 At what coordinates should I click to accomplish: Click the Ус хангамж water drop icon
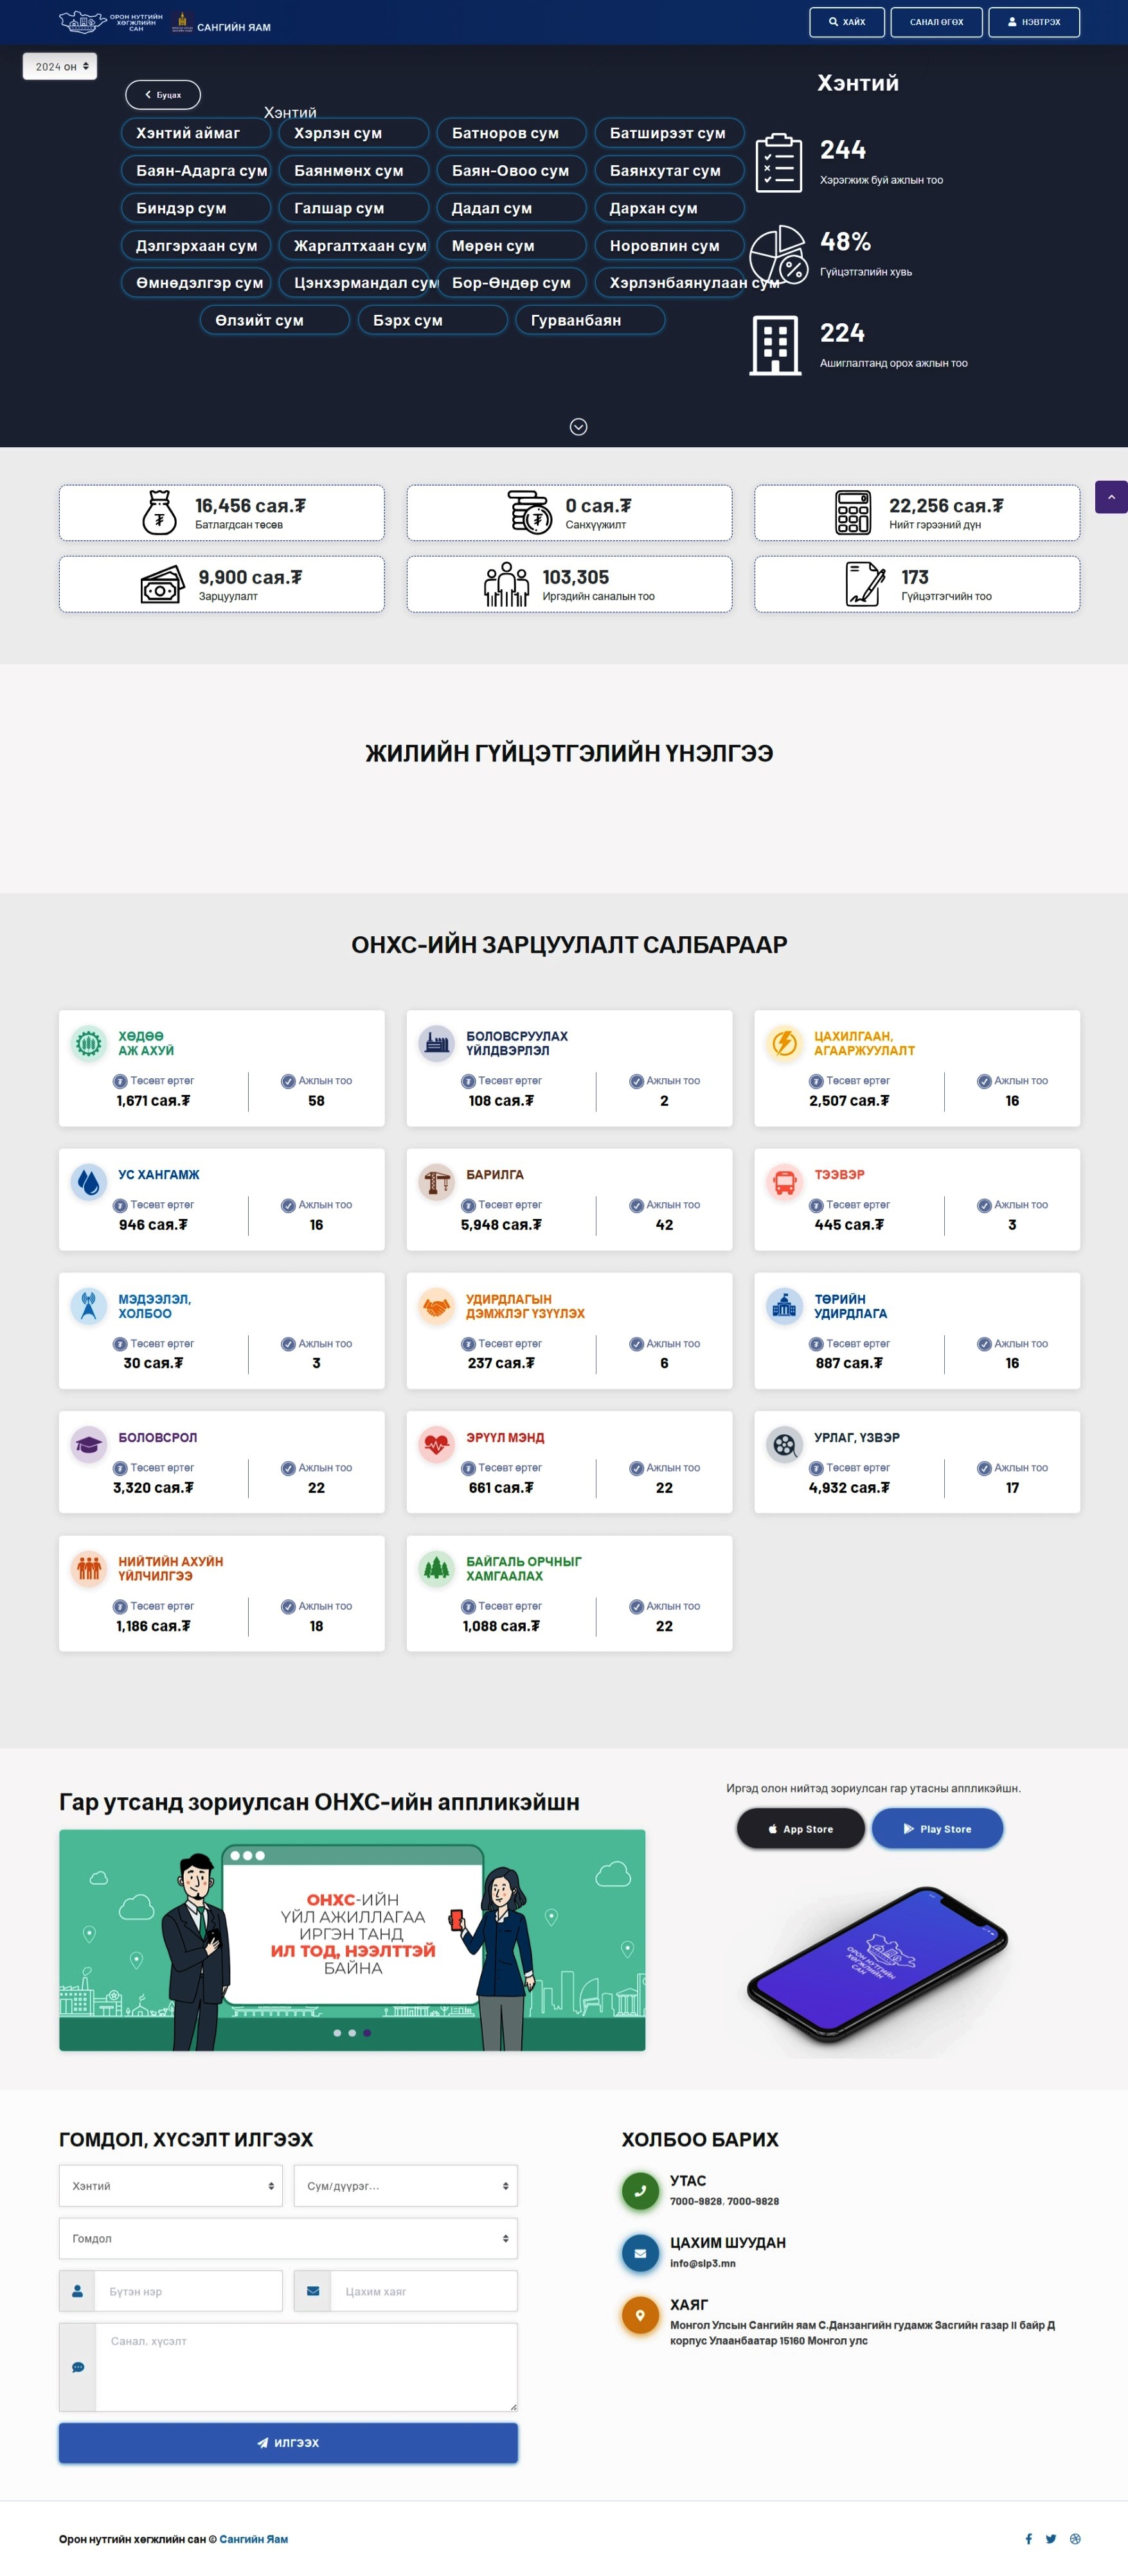[x=88, y=1182]
